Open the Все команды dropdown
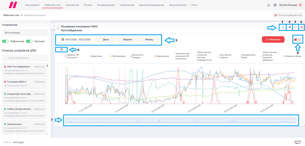The height and width of the screenshot is (146, 305). [25, 33]
